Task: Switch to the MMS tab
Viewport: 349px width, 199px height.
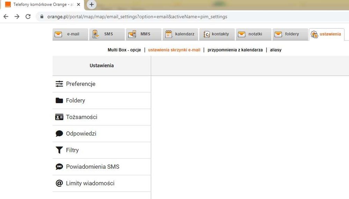Action: (144, 34)
